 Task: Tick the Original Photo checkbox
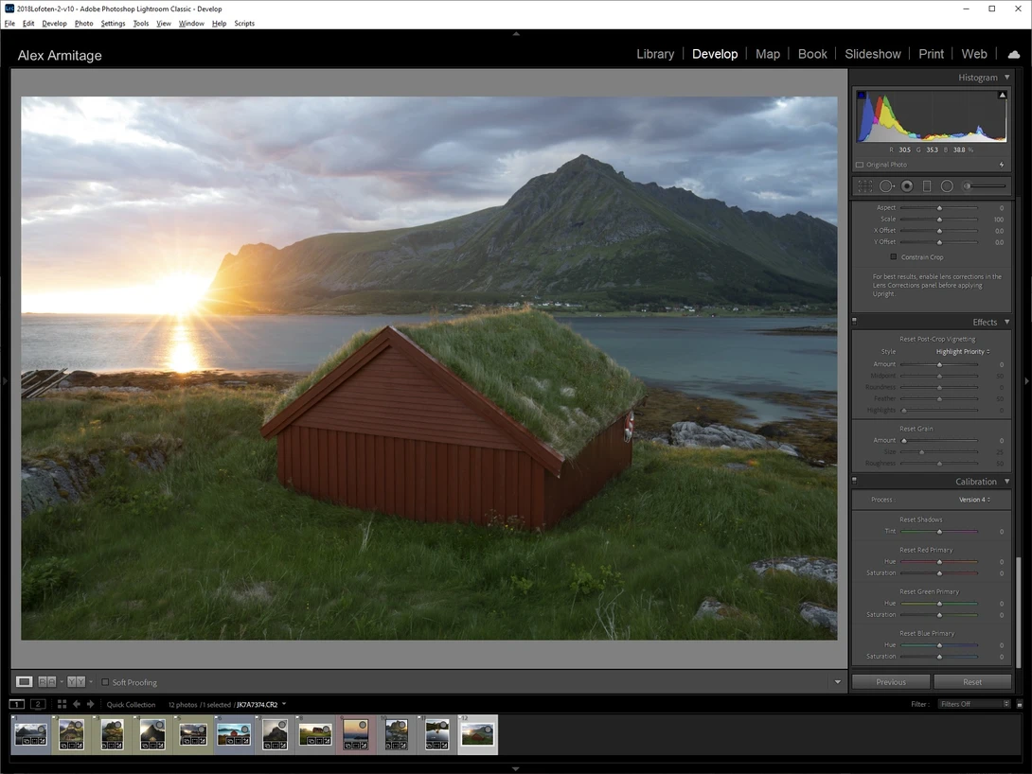tap(860, 165)
